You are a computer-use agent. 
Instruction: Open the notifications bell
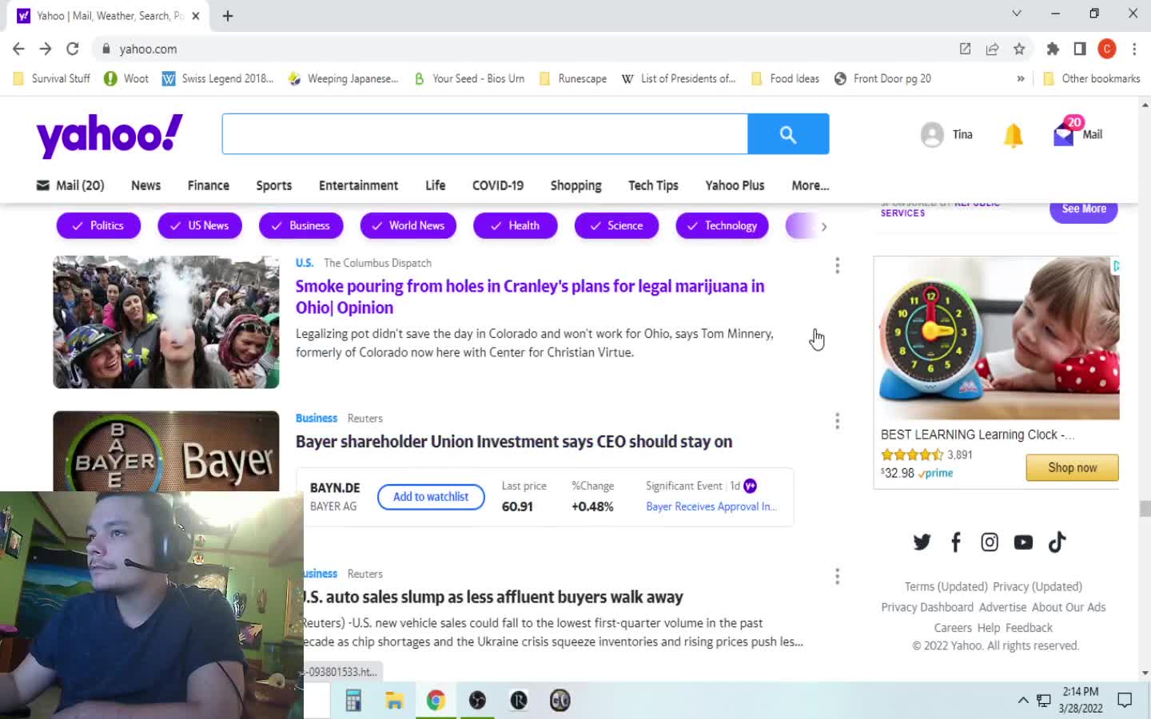point(1013,135)
